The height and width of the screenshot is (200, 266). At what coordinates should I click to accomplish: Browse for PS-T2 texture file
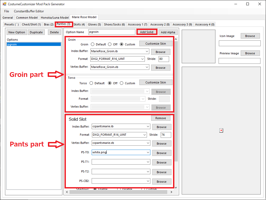click(161, 172)
